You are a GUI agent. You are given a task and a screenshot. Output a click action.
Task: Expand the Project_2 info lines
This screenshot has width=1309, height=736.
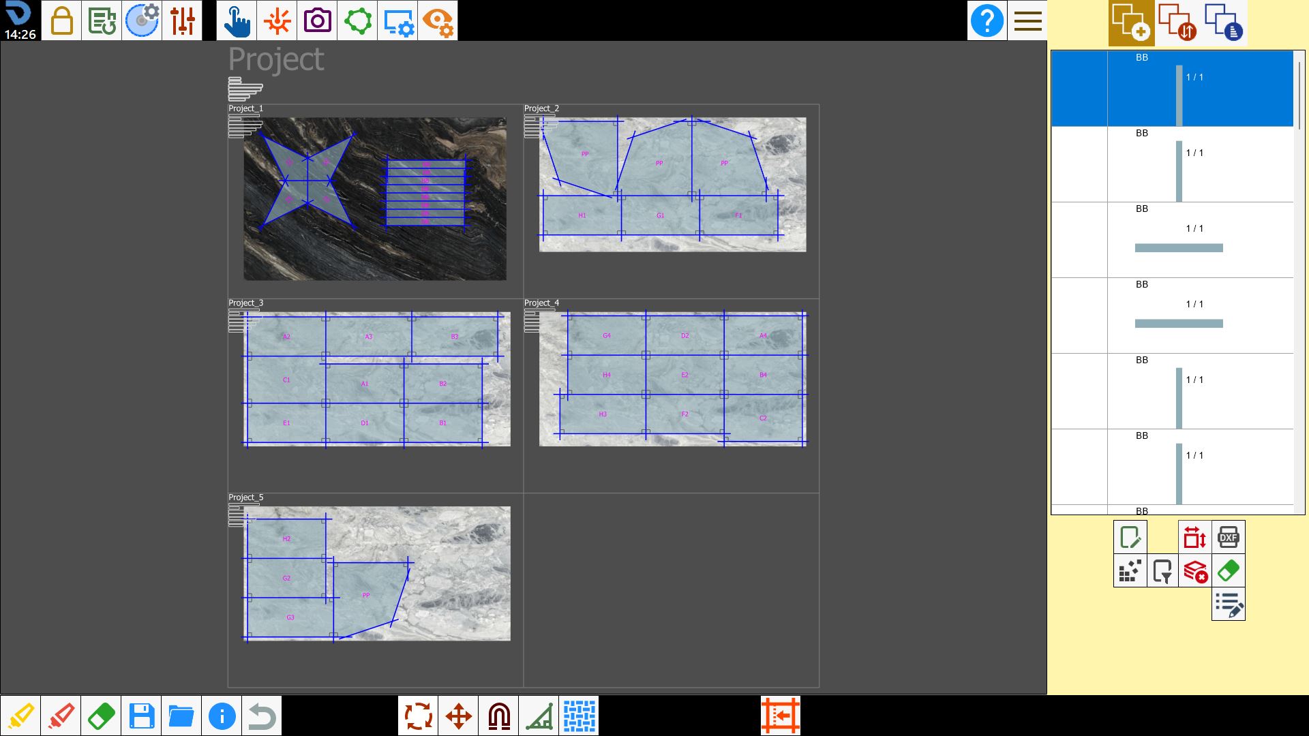click(541, 126)
